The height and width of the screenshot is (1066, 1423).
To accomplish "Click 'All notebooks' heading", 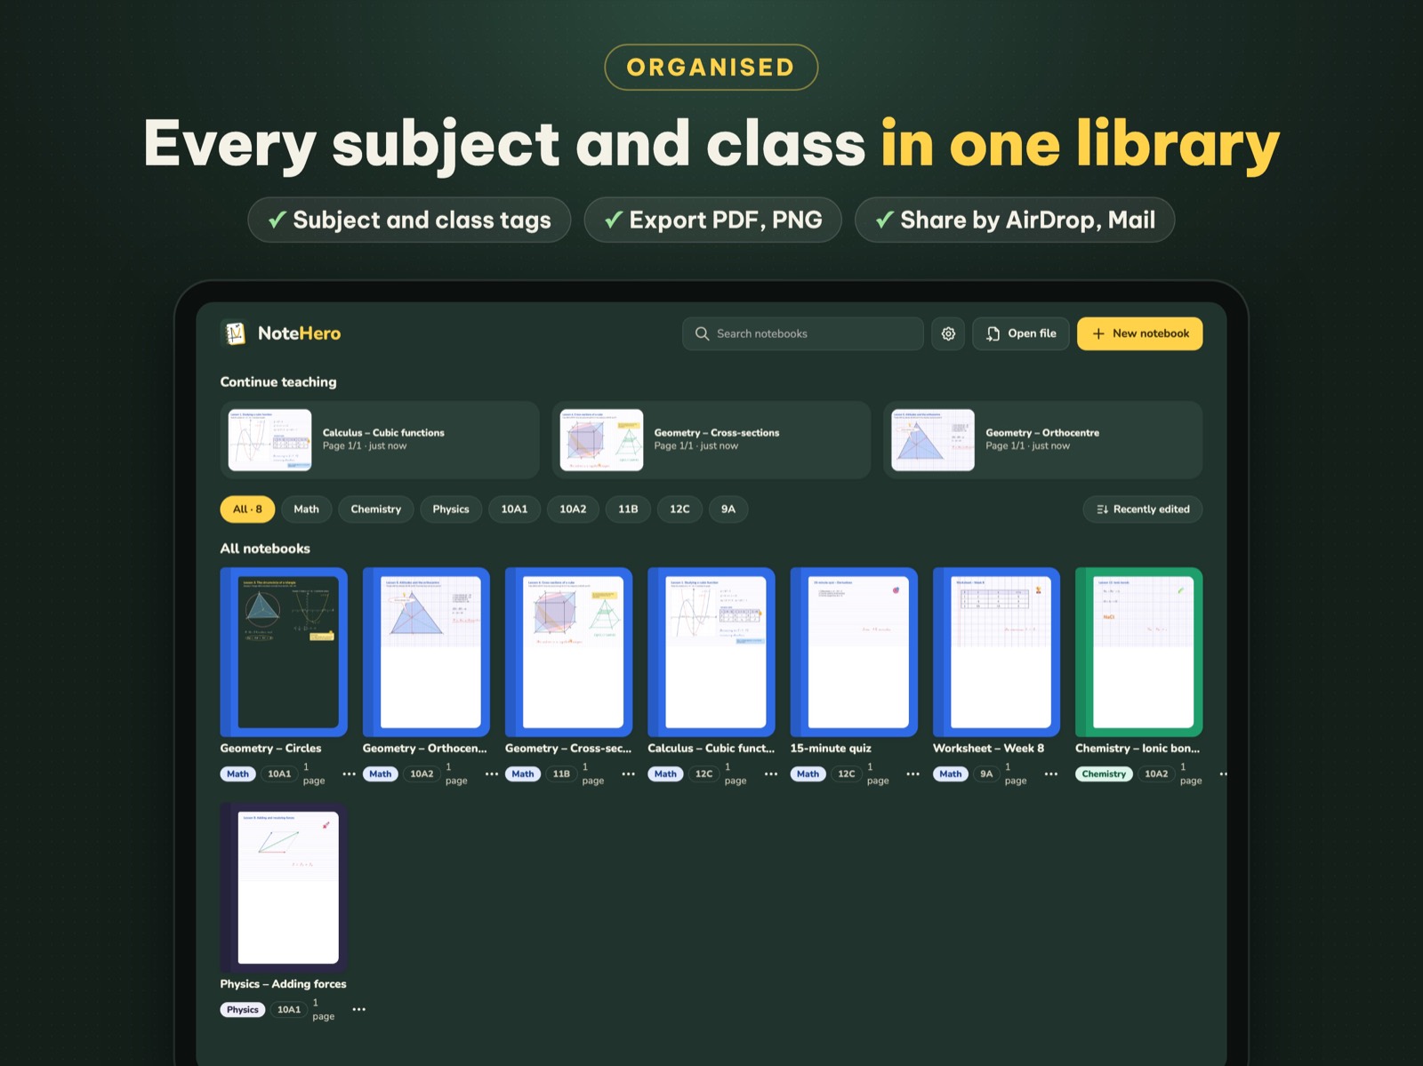I will point(265,549).
